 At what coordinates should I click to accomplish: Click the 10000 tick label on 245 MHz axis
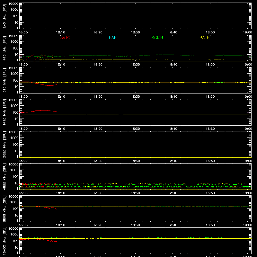point(13,4)
